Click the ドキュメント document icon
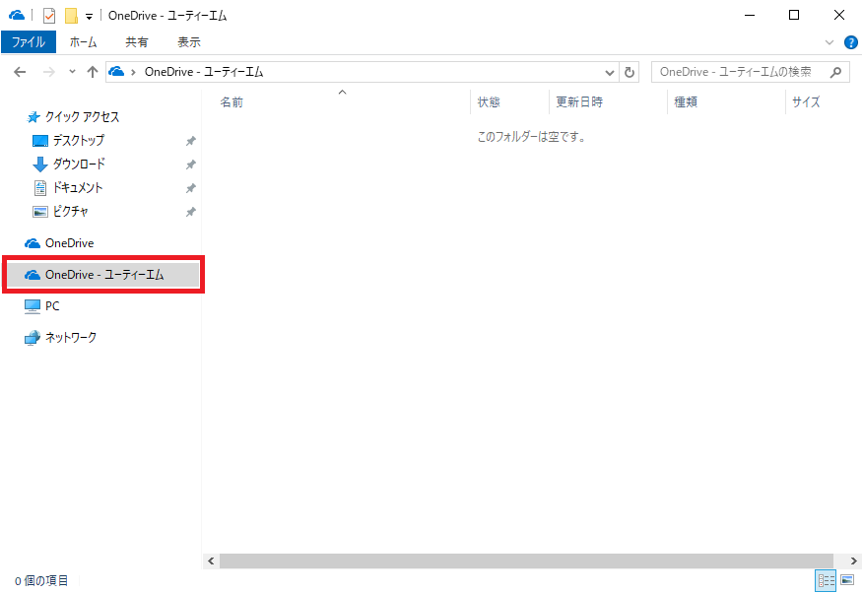Image resolution: width=863 pixels, height=593 pixels. (x=40, y=188)
